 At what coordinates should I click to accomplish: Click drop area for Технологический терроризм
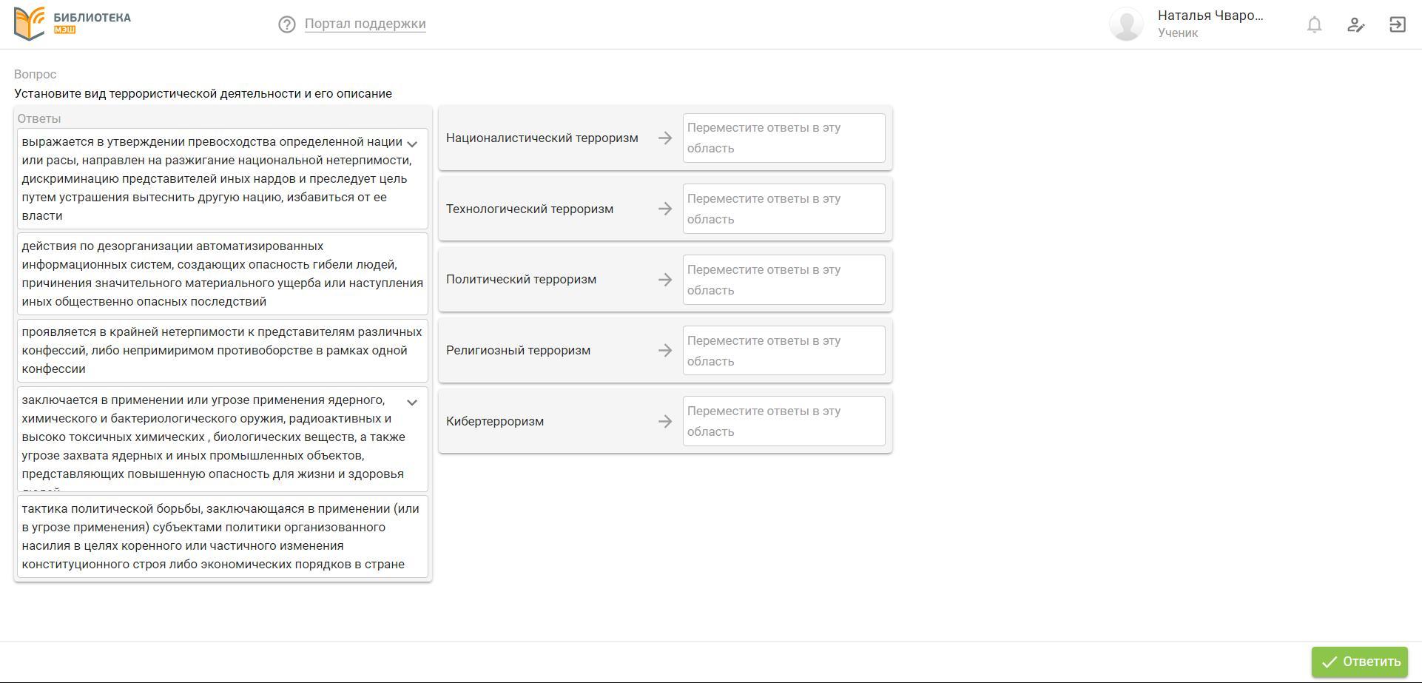pyautogui.click(x=784, y=209)
